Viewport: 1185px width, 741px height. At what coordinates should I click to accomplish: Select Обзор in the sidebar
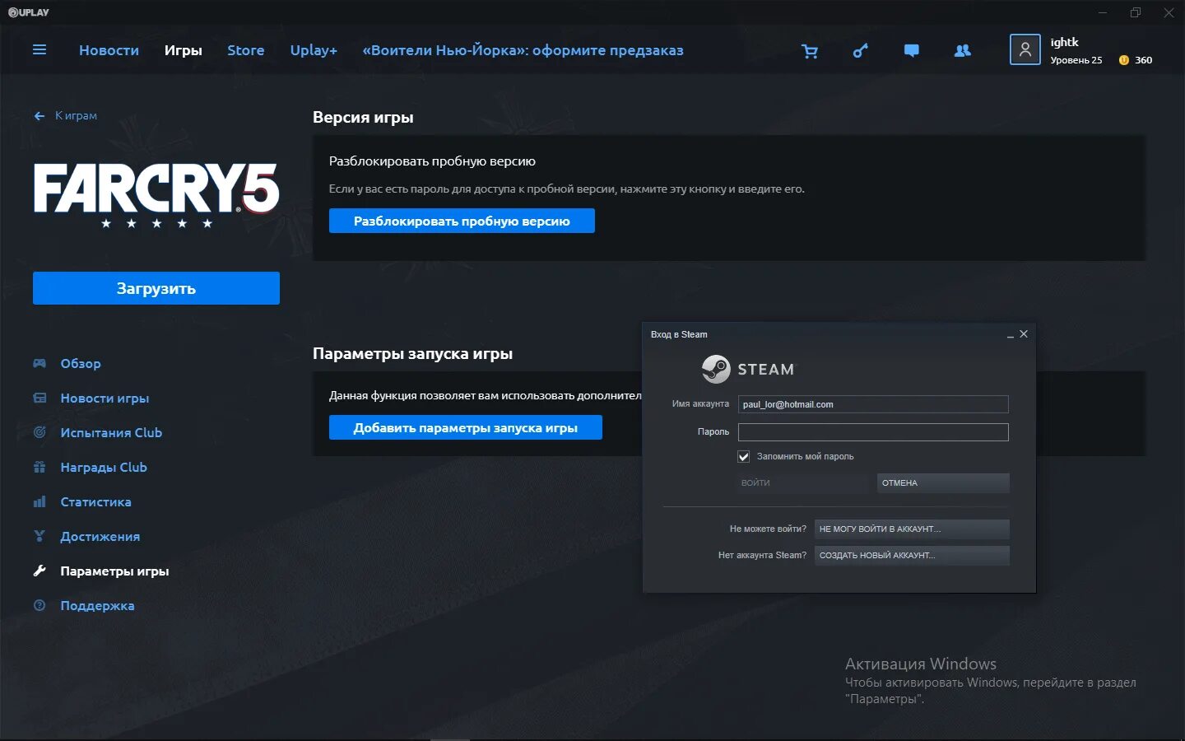point(81,363)
